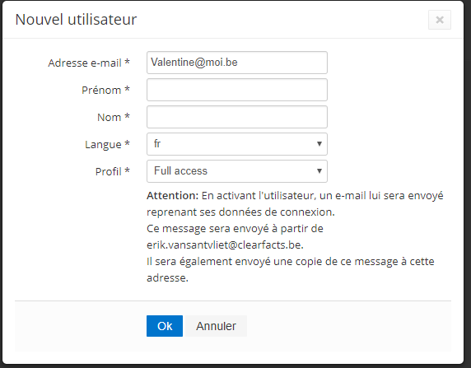Click the Profil * label
Image resolution: width=471 pixels, height=368 pixels.
[x=113, y=171]
